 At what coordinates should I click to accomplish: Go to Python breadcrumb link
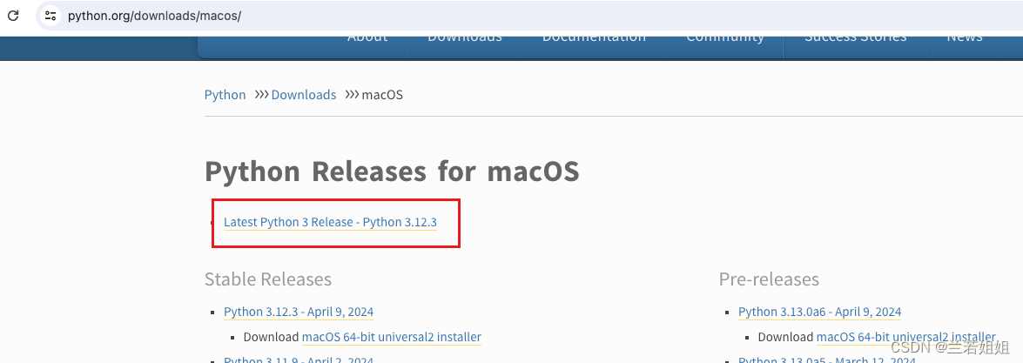(x=225, y=95)
